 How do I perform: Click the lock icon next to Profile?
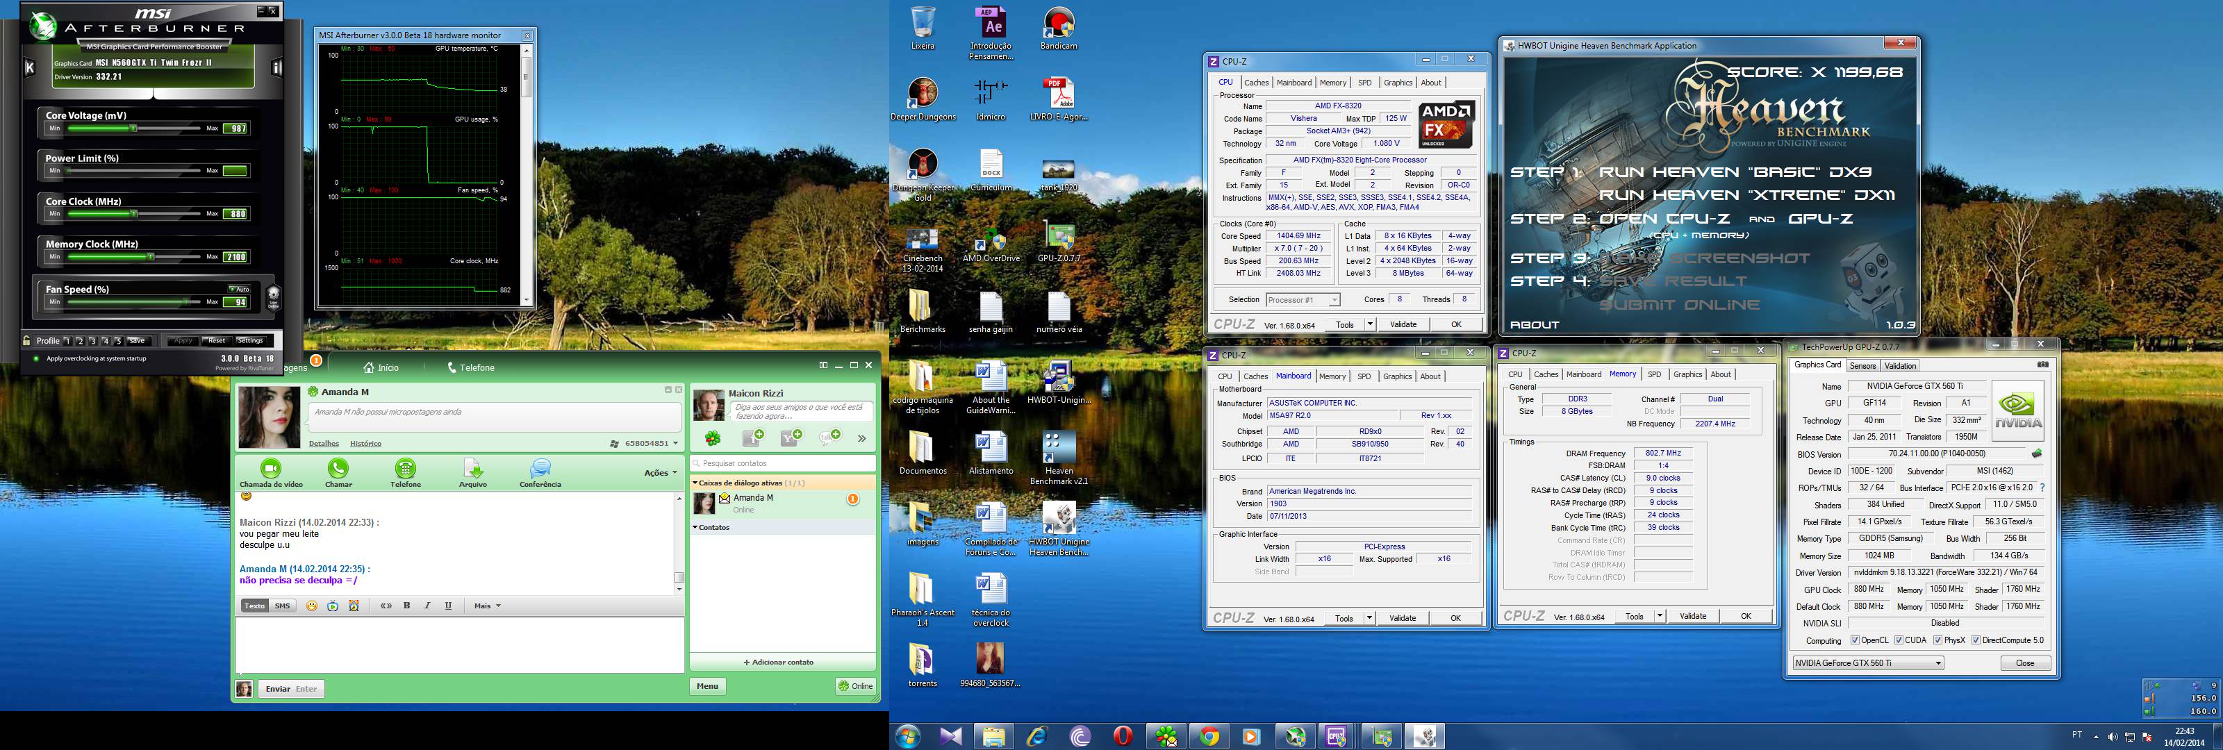(x=27, y=341)
